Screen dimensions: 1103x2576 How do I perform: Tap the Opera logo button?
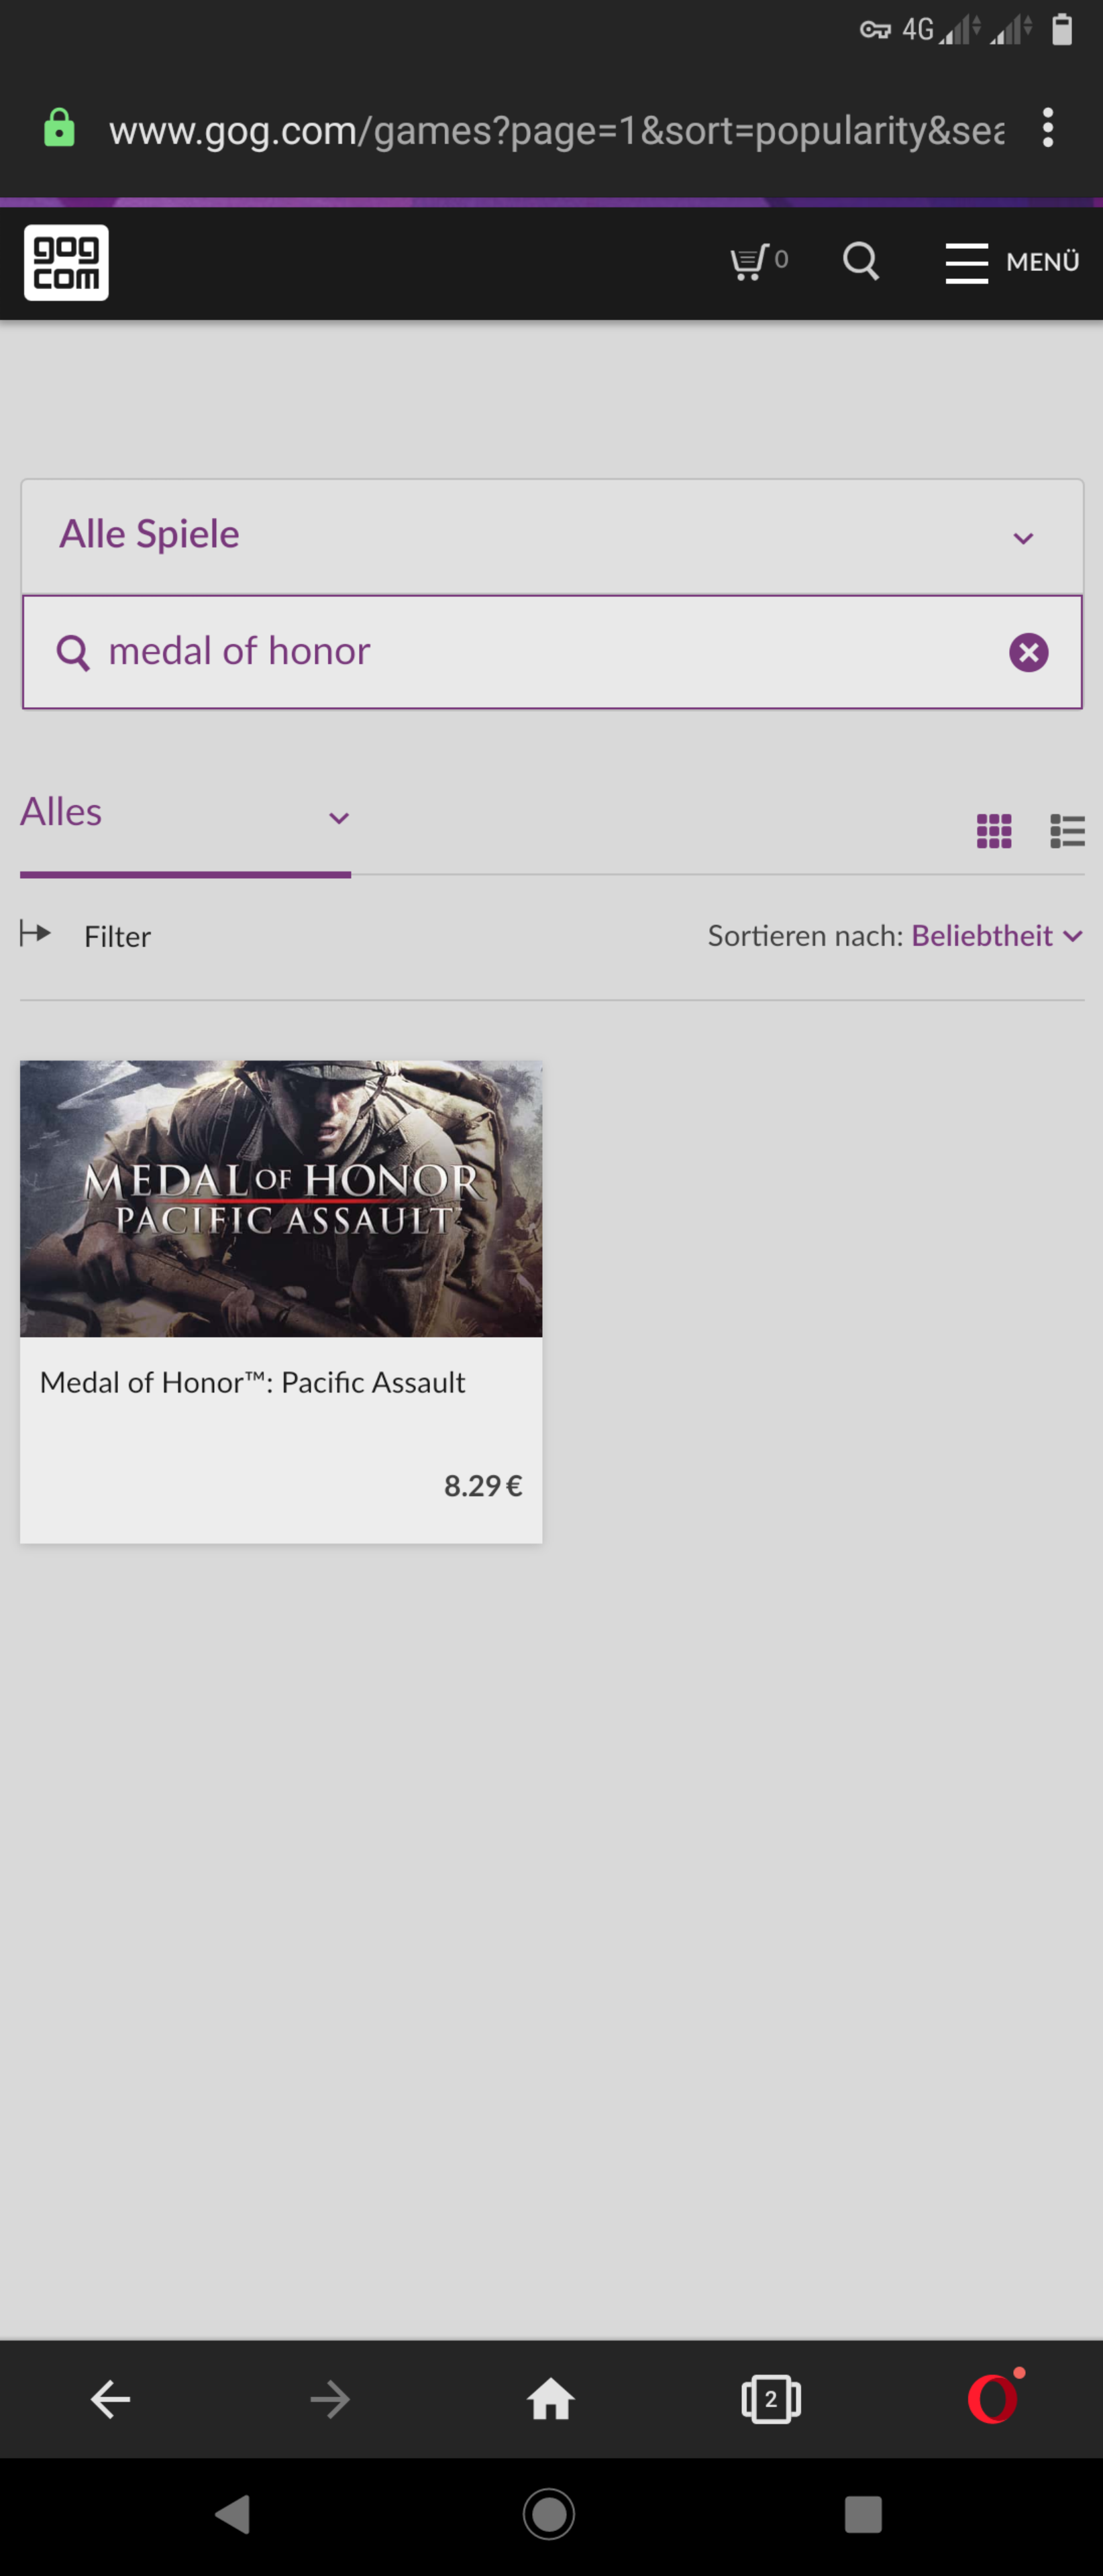[993, 2398]
